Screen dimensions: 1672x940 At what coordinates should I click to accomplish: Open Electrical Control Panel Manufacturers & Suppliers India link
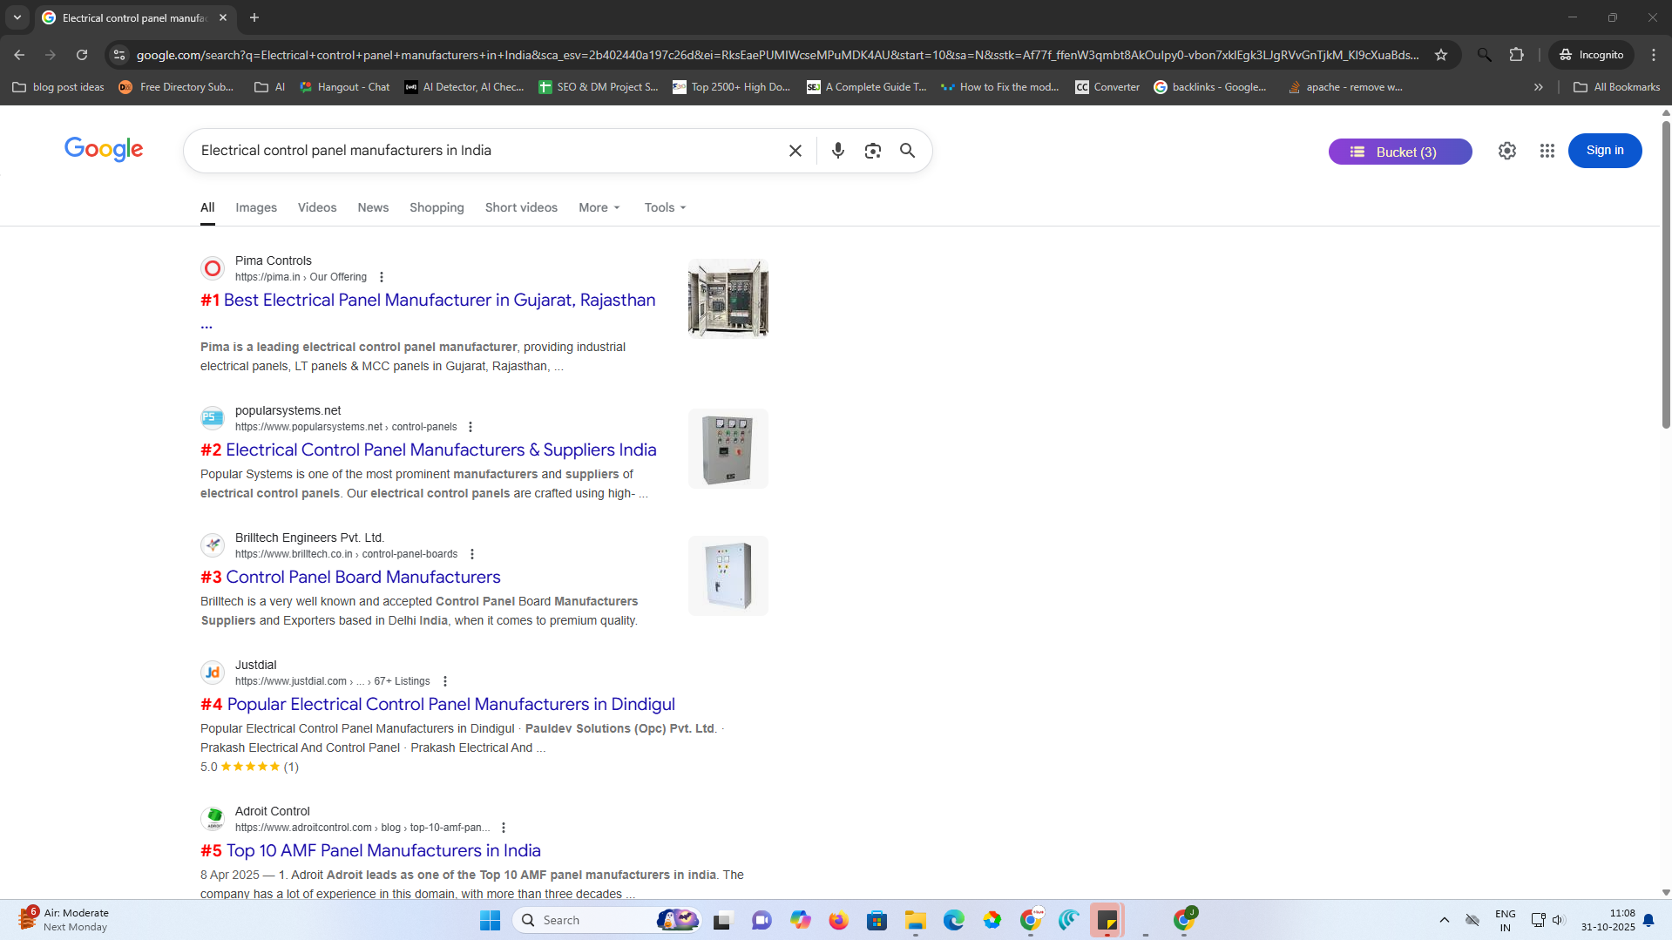click(x=440, y=450)
